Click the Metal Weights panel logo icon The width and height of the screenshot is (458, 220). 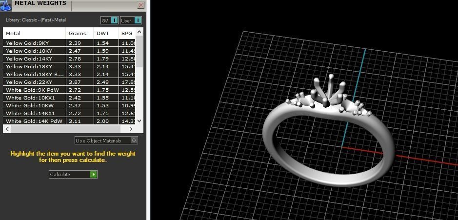[5, 5]
